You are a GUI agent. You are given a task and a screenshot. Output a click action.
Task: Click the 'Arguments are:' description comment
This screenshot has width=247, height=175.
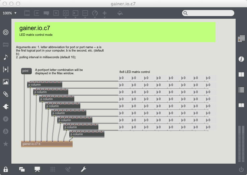tap(60, 52)
